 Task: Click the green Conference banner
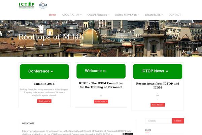coord(44,72)
